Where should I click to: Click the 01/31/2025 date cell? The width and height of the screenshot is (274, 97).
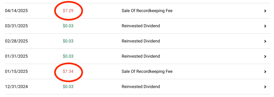(16, 56)
